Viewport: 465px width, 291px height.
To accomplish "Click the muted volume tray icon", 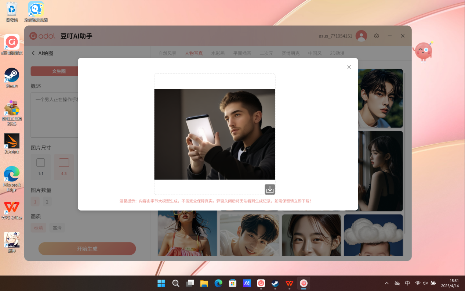I will [425, 283].
